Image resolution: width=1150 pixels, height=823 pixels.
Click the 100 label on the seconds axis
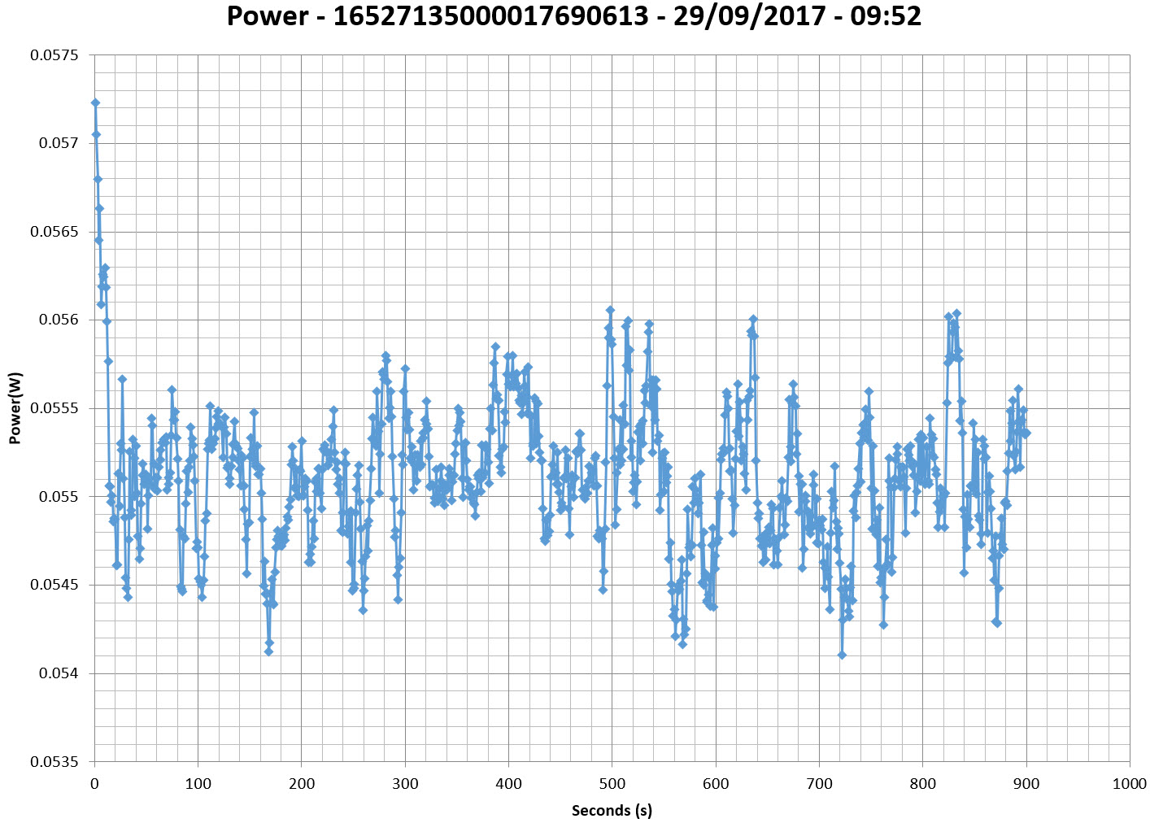[x=198, y=784]
